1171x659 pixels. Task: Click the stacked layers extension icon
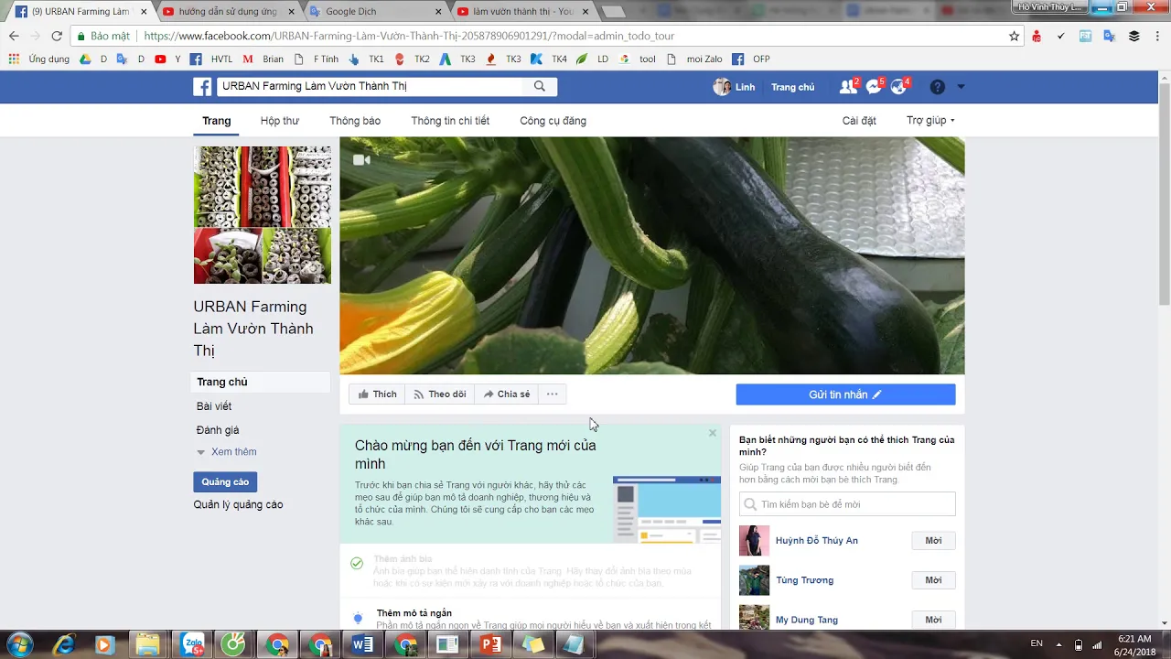click(1133, 36)
